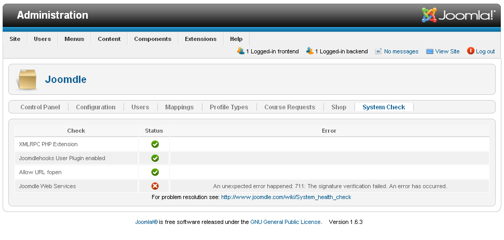Viewport: 504px width, 240px height.
Task: Click the logged-in backend users icon
Action: 309,51
